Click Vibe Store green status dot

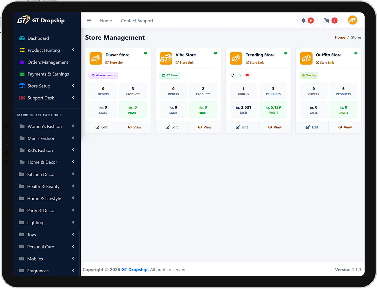coord(216,53)
